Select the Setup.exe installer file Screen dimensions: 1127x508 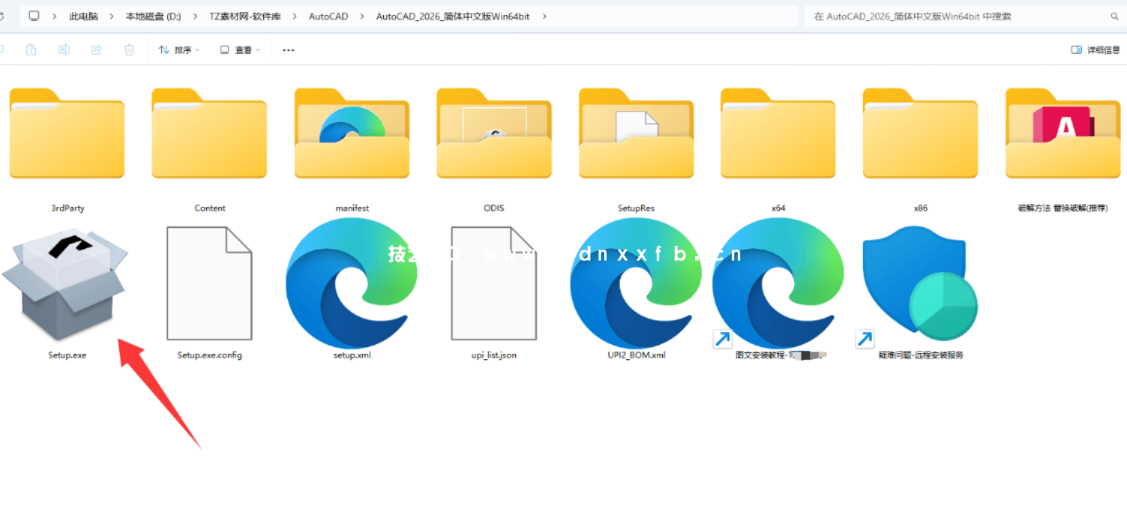point(66,286)
